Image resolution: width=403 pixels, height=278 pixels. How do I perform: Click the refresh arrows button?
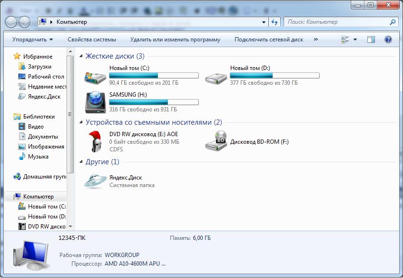pos(275,22)
